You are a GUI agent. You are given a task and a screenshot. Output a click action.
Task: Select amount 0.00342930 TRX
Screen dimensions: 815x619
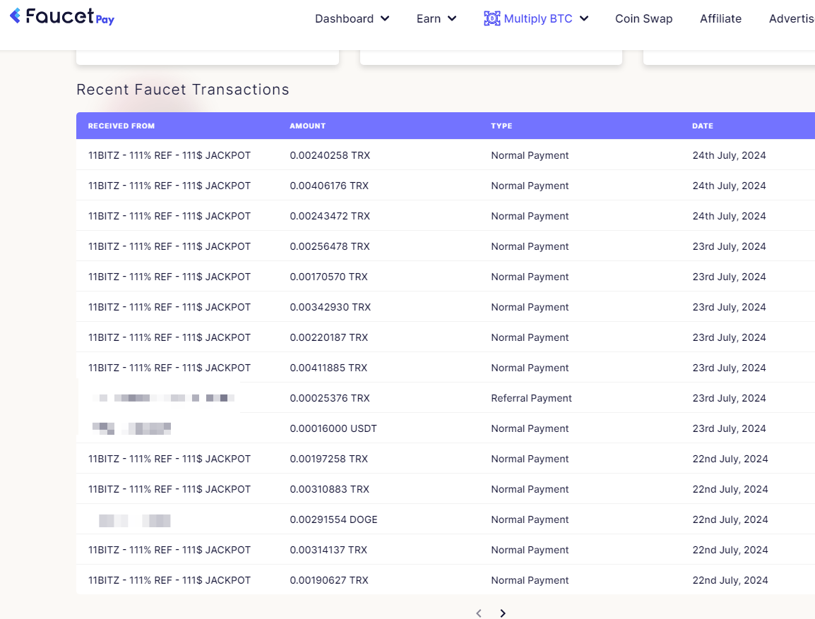point(330,307)
